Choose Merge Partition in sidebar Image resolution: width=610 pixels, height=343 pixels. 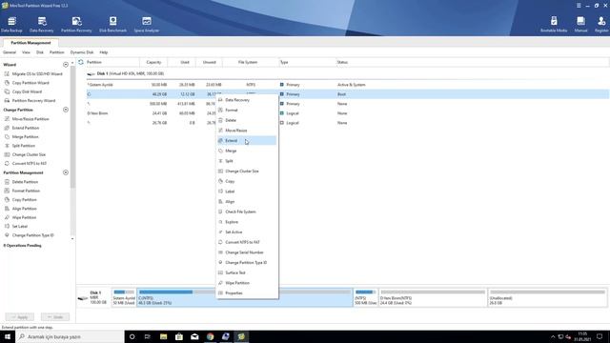21,137
